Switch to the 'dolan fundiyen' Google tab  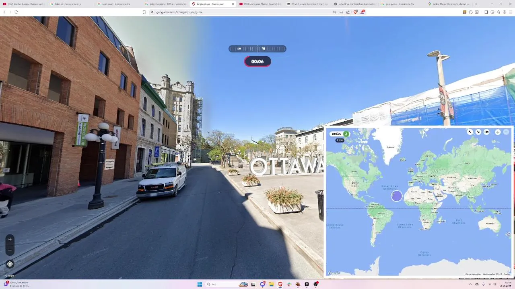(x=166, y=4)
